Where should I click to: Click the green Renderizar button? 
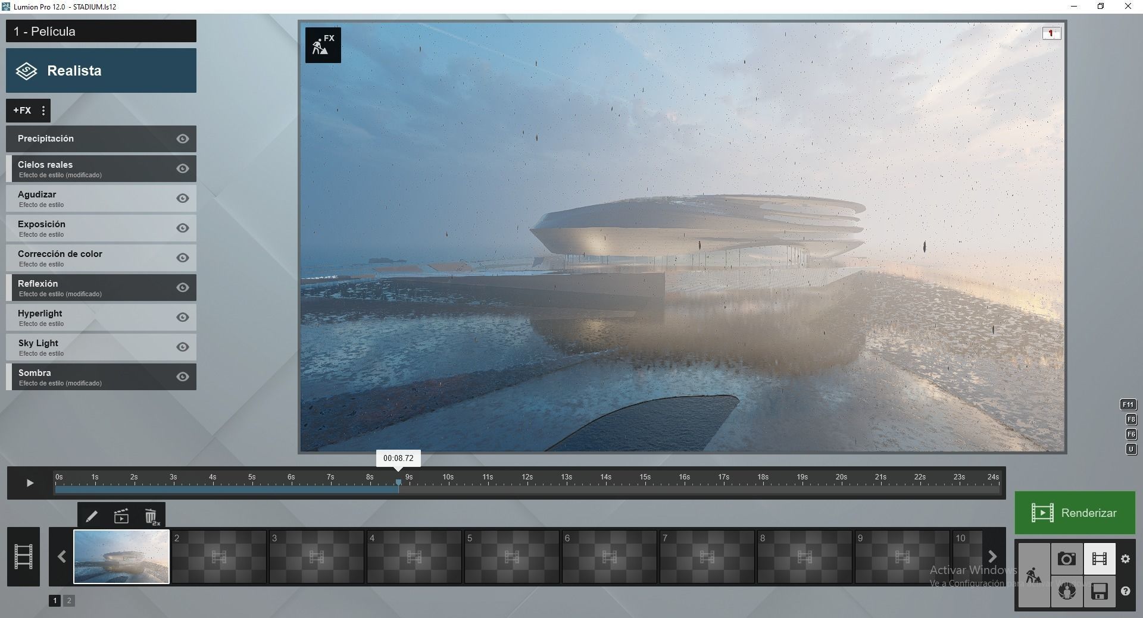[1075, 513]
